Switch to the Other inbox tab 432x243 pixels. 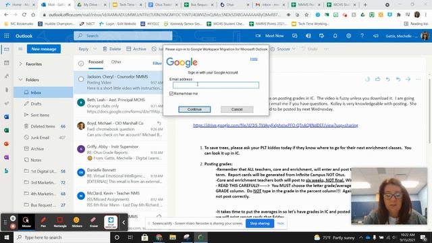116,62
